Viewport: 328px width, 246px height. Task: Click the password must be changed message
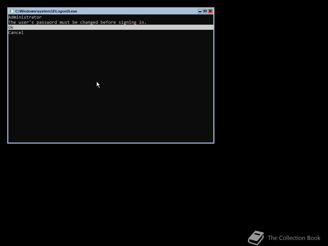(x=77, y=22)
